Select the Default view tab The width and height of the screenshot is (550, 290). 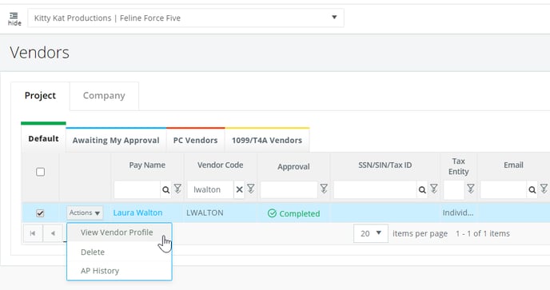pyautogui.click(x=43, y=138)
